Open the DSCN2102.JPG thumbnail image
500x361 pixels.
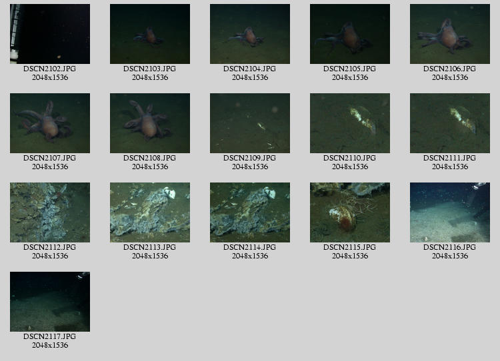pos(50,34)
